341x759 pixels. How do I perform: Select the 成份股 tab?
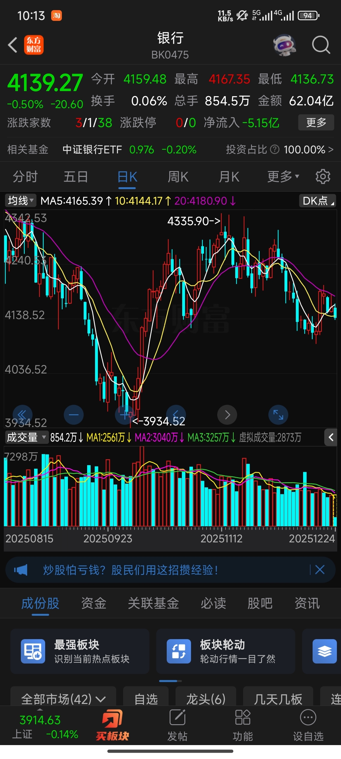tap(40, 603)
